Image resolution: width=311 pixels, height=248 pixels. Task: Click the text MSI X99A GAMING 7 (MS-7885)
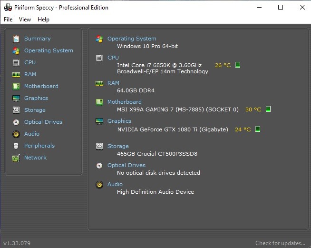pos(160,109)
